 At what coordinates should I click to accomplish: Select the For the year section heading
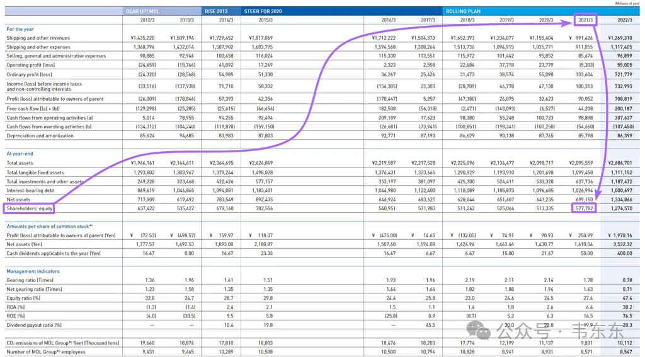20,29
